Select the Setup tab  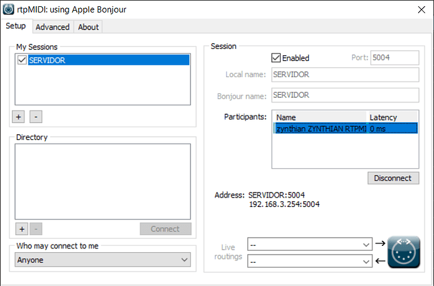click(16, 26)
